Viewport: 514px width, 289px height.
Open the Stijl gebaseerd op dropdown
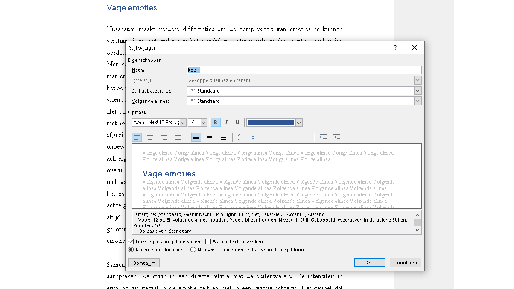418,91
